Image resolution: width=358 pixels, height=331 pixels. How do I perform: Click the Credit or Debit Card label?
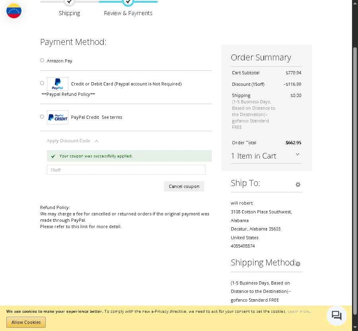tap(126, 84)
